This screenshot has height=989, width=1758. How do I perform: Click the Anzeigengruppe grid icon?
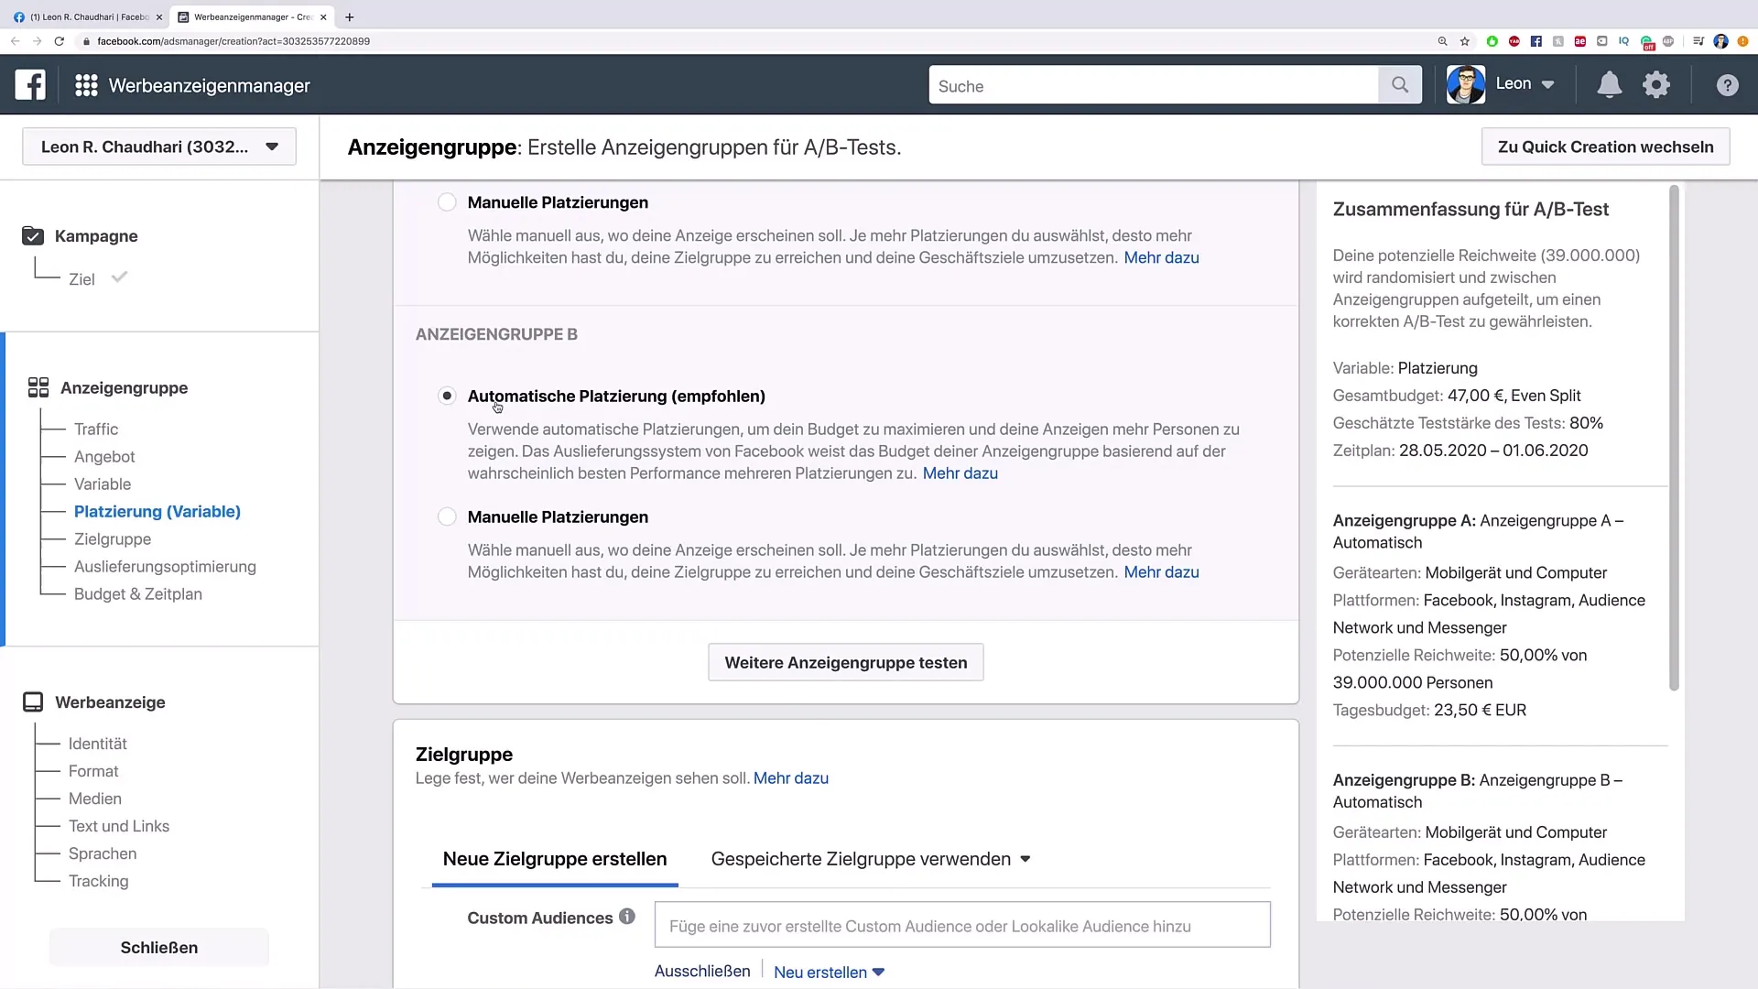point(38,387)
